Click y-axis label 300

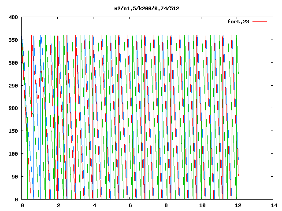coord(13,63)
